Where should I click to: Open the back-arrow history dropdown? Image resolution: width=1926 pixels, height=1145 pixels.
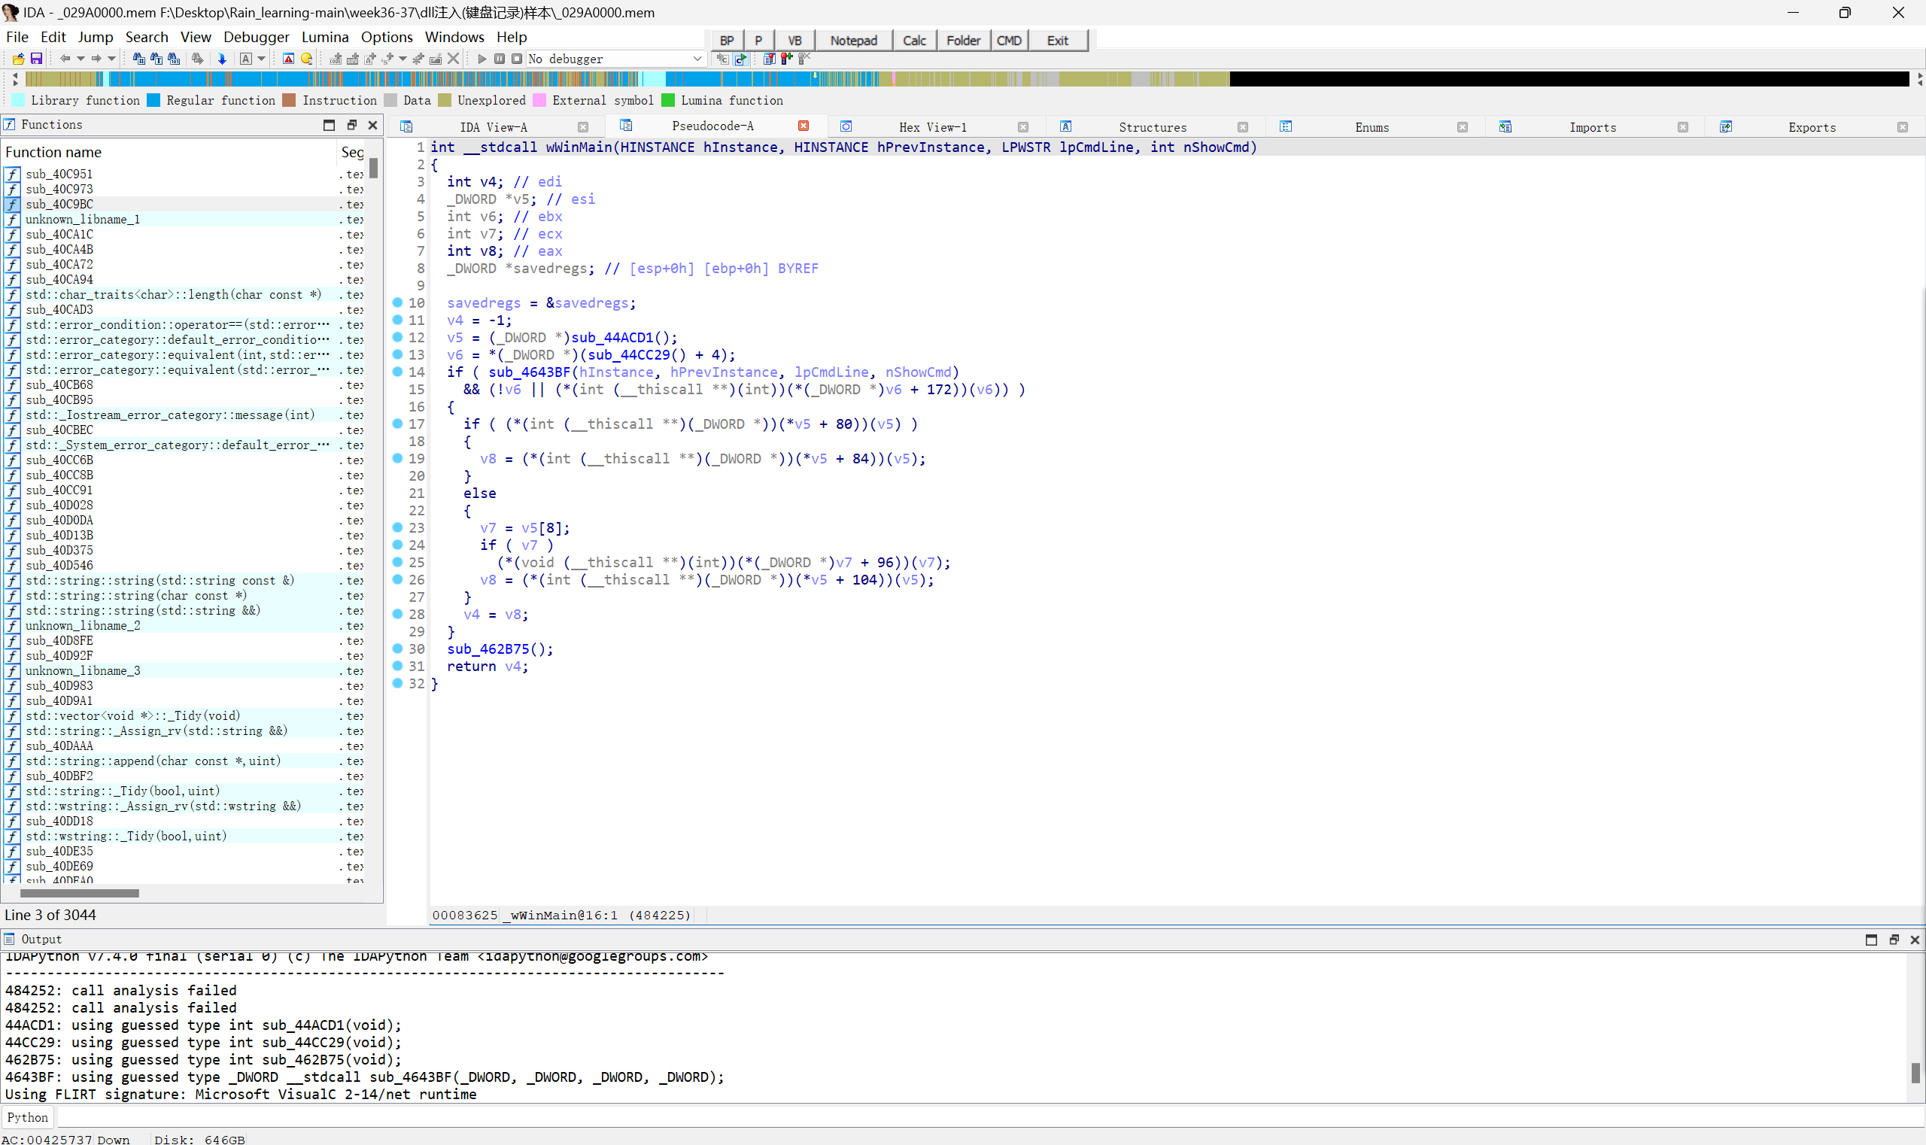tap(81, 59)
